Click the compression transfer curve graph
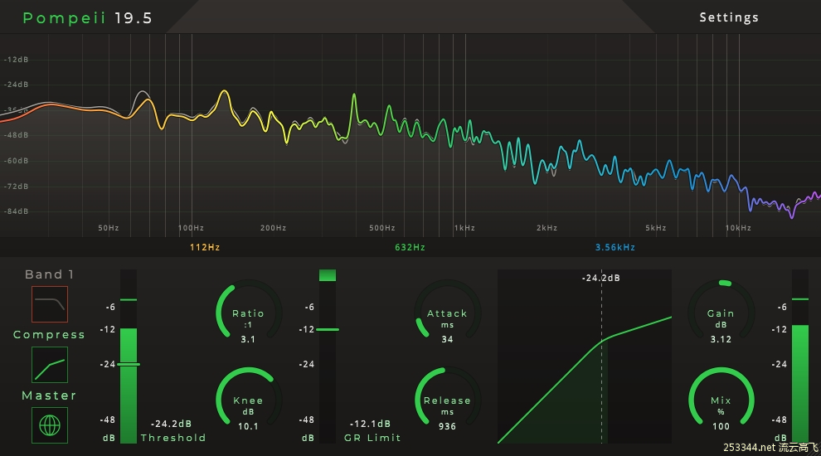Image resolution: width=821 pixels, height=456 pixels. [x=585, y=357]
